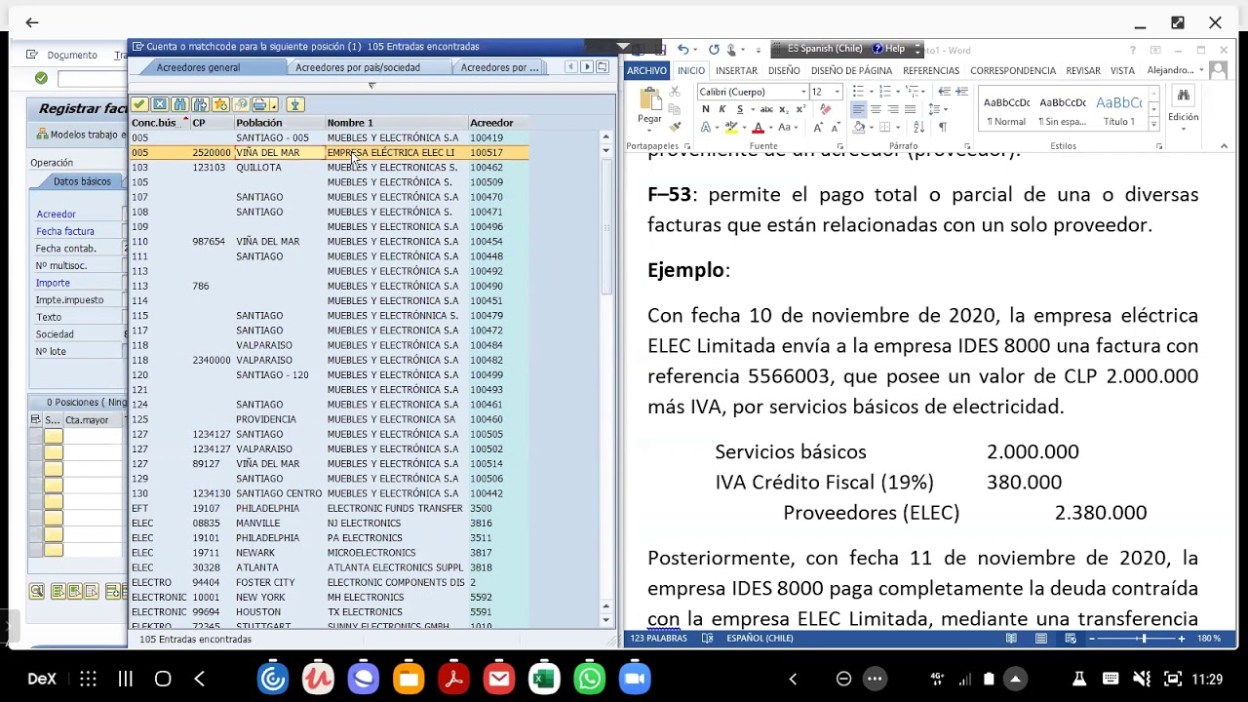This screenshot has width=1248, height=702.
Task: Click the position details magnifier icon
Action: tap(37, 591)
